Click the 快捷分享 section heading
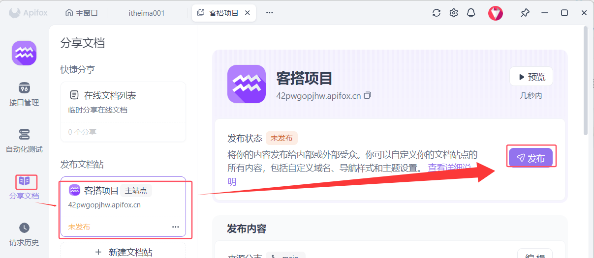 coord(78,69)
